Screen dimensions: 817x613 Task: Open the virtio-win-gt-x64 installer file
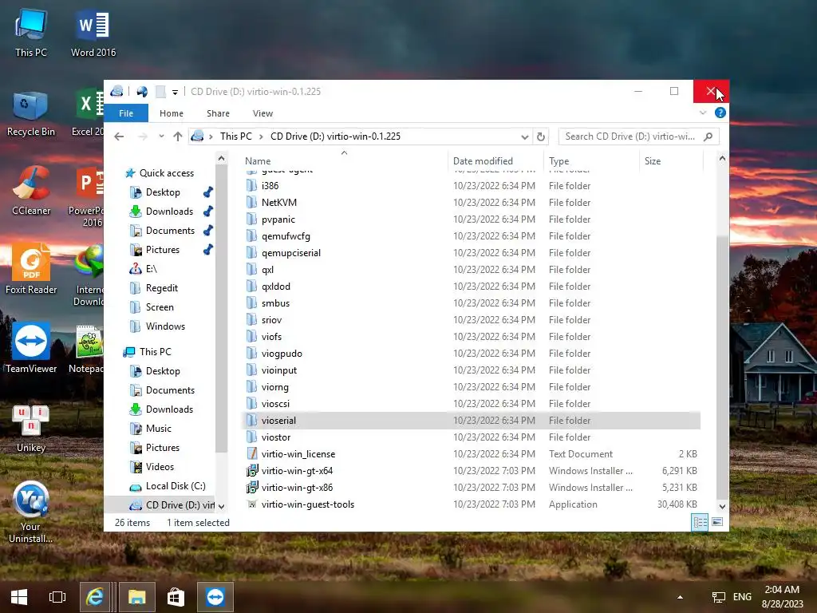click(297, 471)
